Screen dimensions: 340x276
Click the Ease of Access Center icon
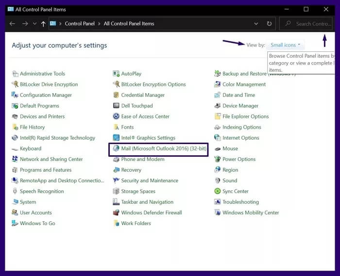pyautogui.click(x=116, y=116)
